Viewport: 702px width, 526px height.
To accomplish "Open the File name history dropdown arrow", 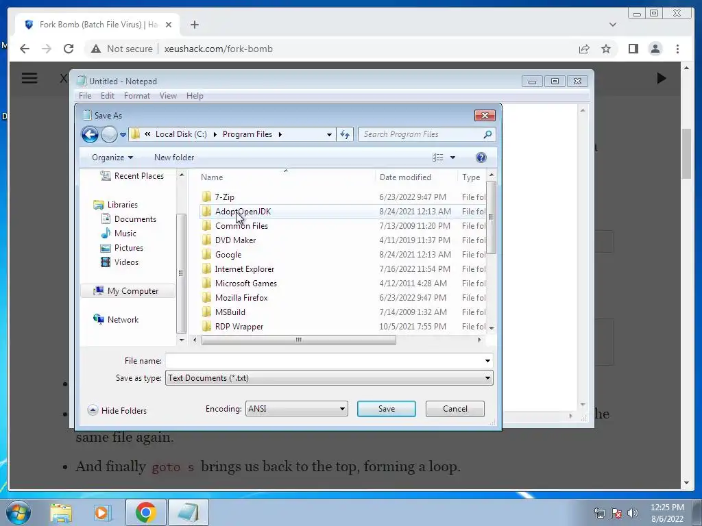I will (x=487, y=360).
